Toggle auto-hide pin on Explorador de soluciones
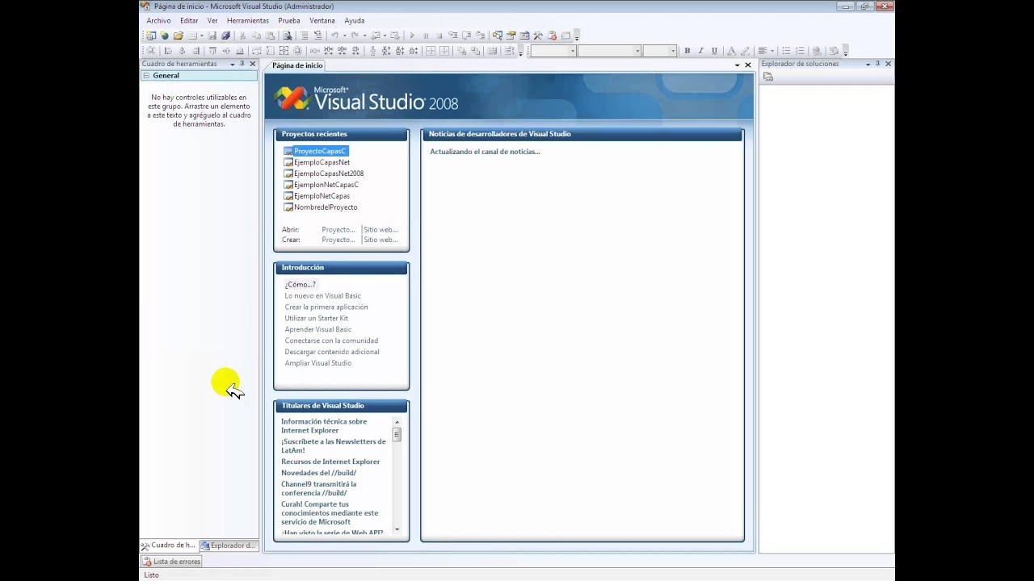Screen dimensions: 1034x581 point(877,64)
